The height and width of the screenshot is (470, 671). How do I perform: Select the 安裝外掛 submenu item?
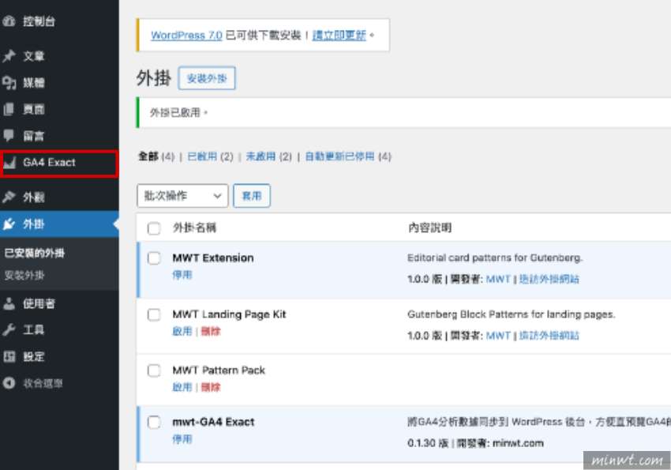coord(24,275)
